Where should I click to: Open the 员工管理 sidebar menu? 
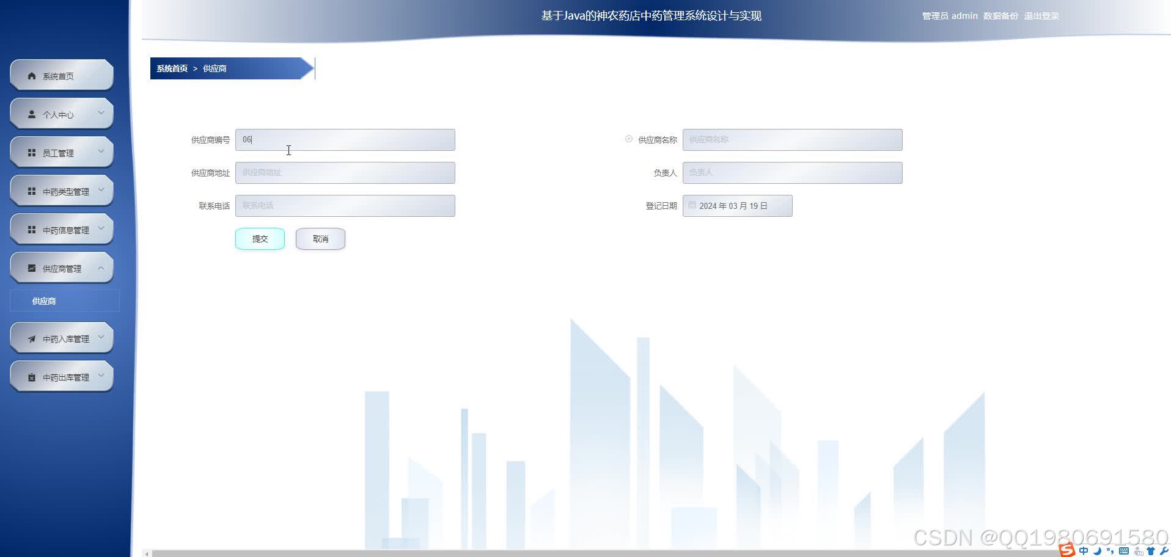click(62, 153)
